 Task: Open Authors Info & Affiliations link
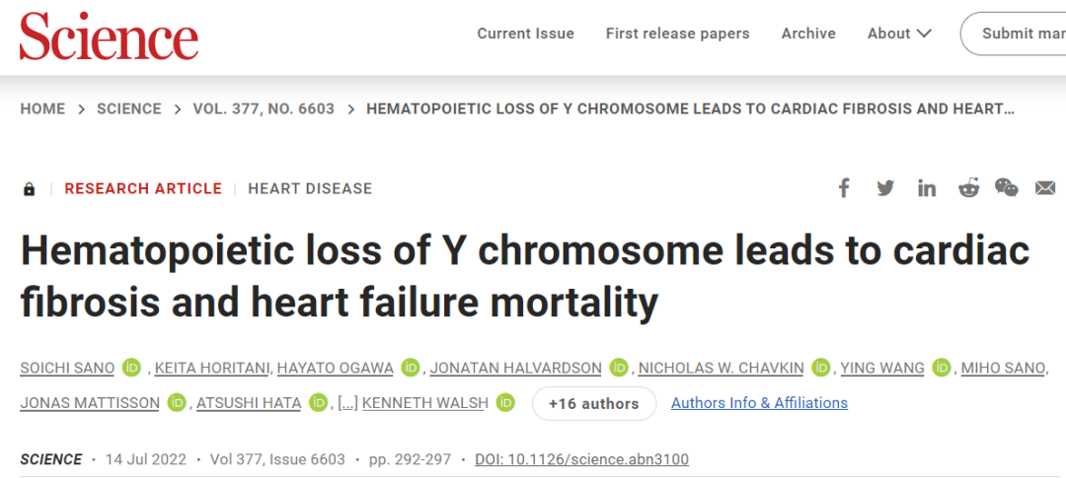coord(759,403)
